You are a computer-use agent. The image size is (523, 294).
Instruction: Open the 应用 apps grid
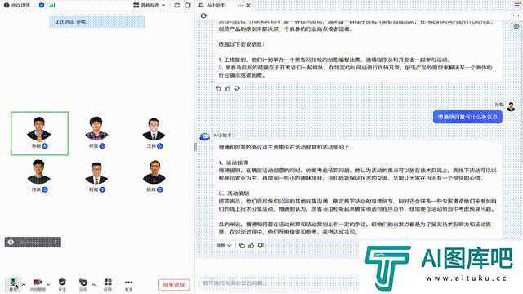click(108, 285)
